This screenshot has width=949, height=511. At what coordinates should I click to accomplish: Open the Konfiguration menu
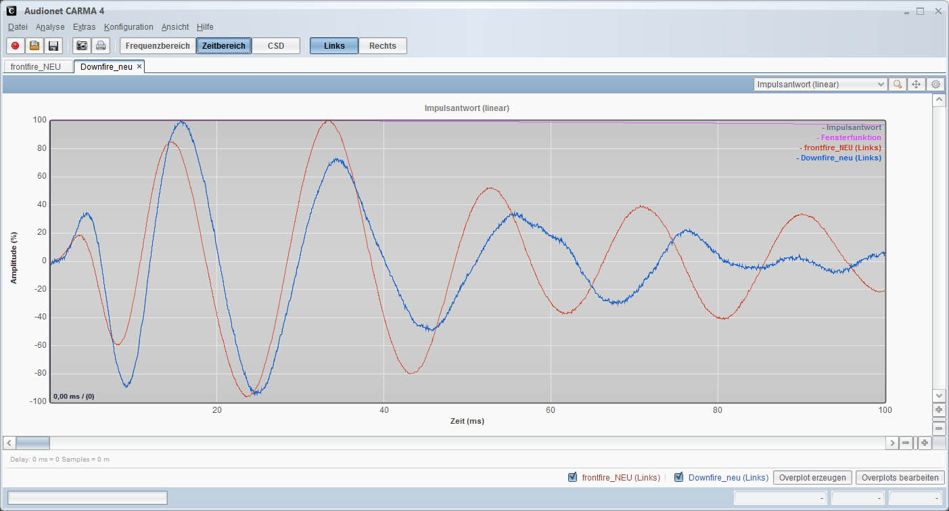click(129, 27)
